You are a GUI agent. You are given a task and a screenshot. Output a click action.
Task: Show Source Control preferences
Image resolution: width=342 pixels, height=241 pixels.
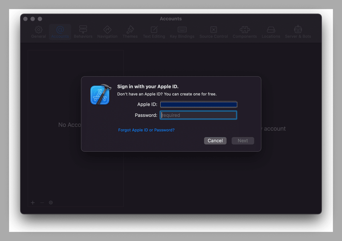[x=213, y=32]
